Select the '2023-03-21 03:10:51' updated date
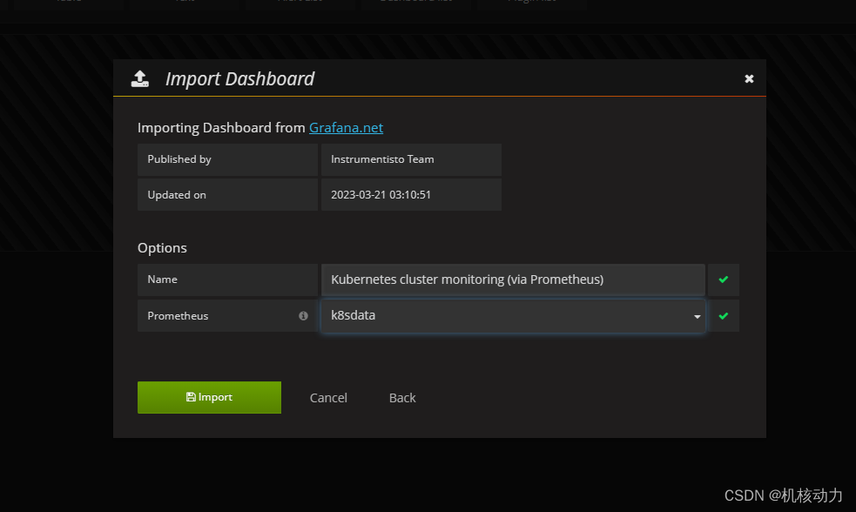The width and height of the screenshot is (856, 512). pos(381,195)
